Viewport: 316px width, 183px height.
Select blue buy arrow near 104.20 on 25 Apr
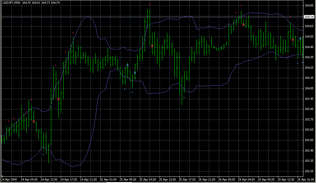tap(135, 73)
